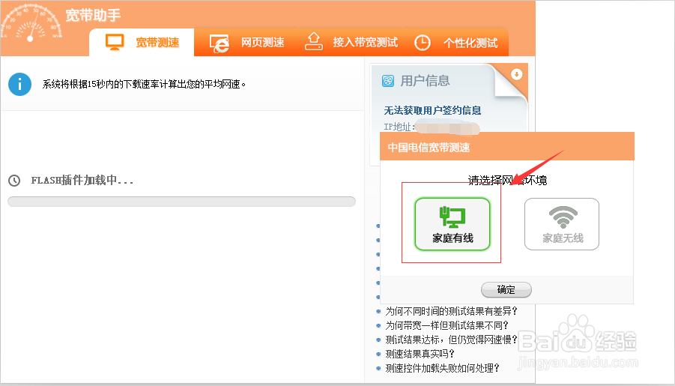Click the 请选择网络环境 prompt text
Image resolution: width=675 pixels, height=386 pixels.
[507, 180]
